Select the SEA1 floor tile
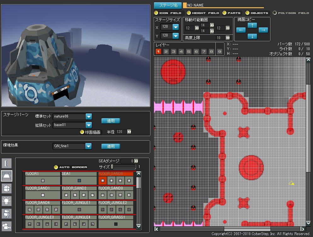Image resolution: width=313 pixels, height=237 pixels. (x=79, y=181)
